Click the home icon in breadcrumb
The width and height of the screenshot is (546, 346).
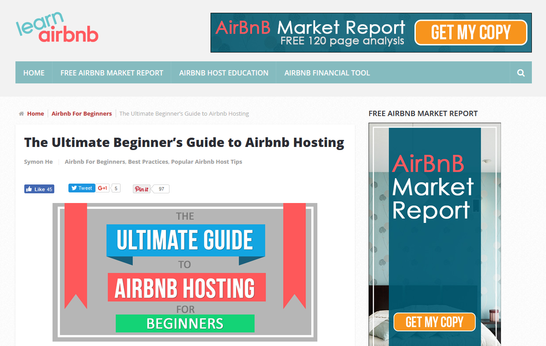[x=21, y=114]
